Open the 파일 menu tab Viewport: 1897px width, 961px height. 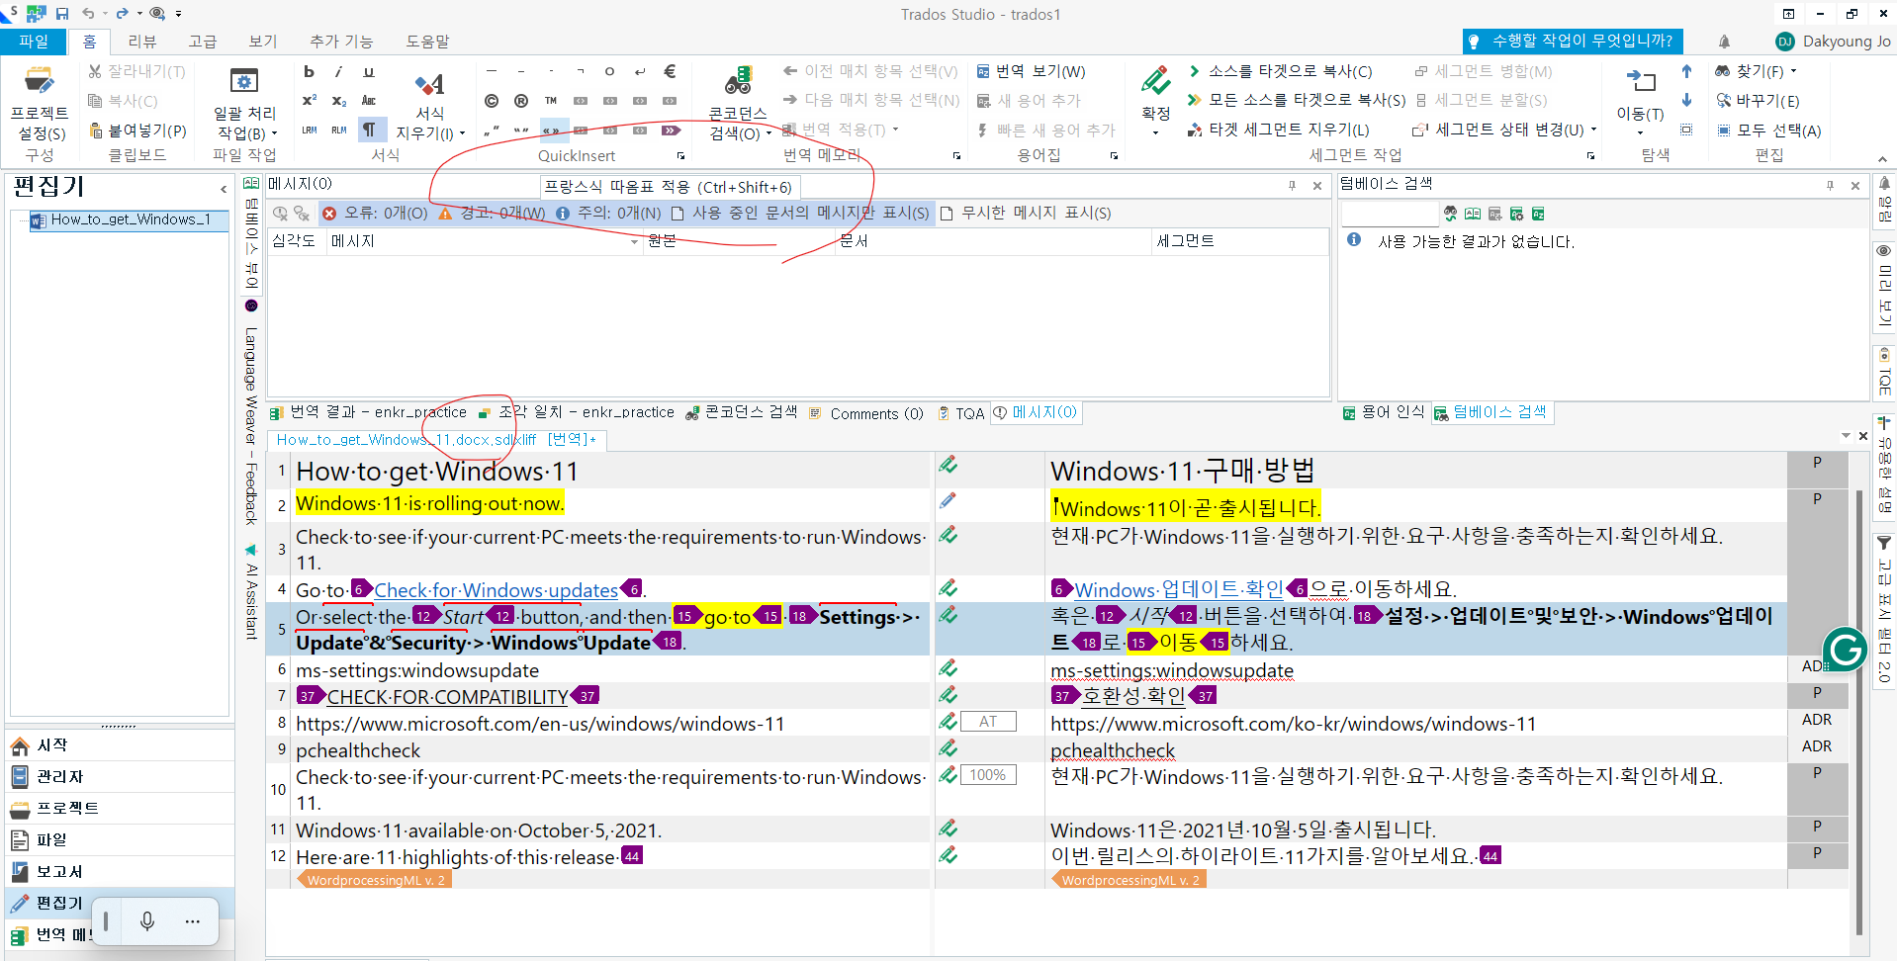pos(34,41)
